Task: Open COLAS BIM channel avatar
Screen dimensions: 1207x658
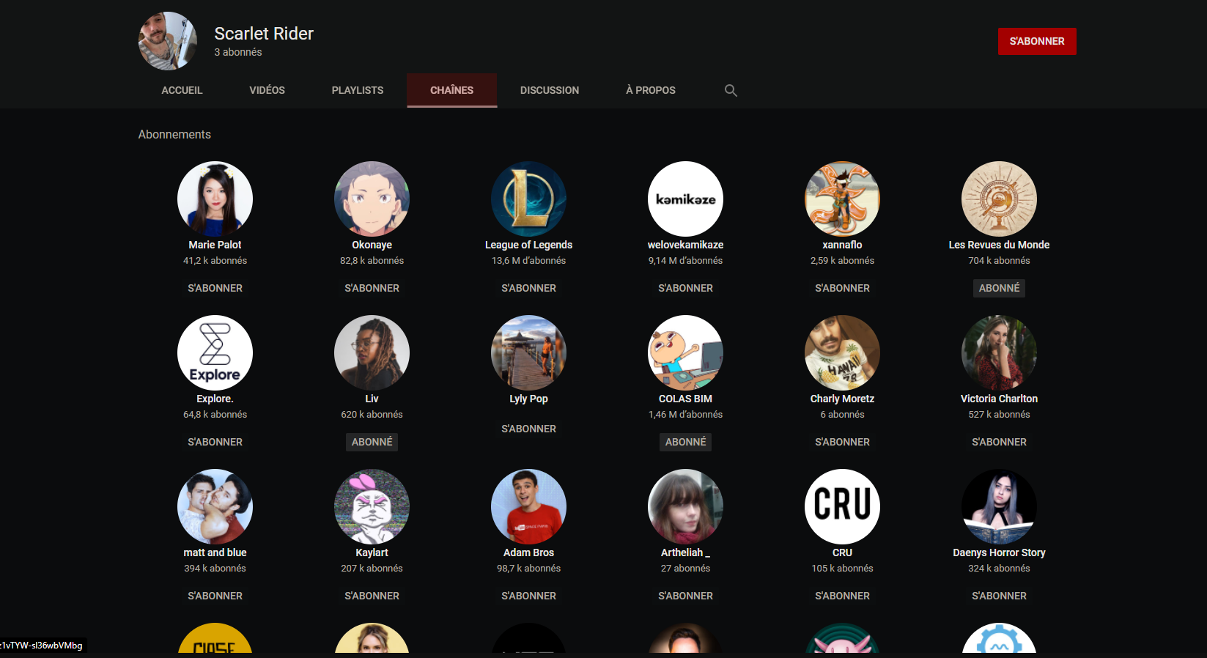Action: click(x=685, y=352)
